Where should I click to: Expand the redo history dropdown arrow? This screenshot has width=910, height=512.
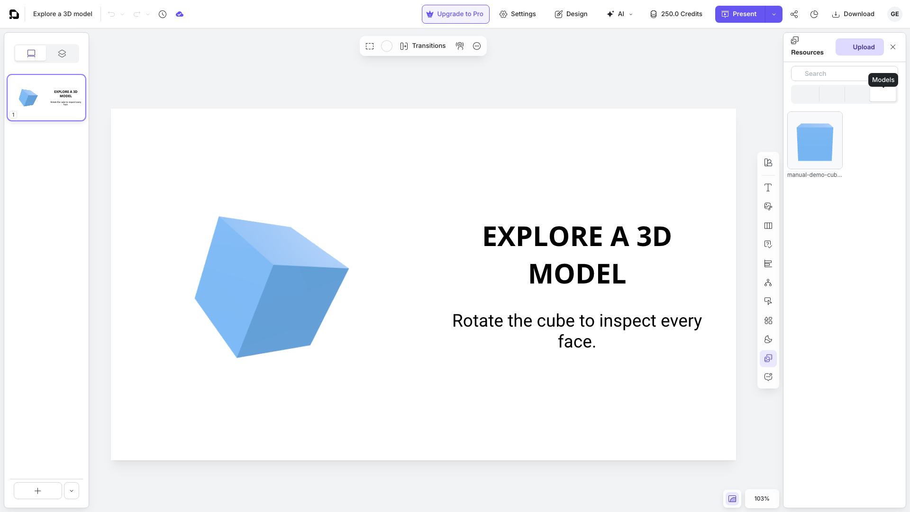[x=148, y=14]
